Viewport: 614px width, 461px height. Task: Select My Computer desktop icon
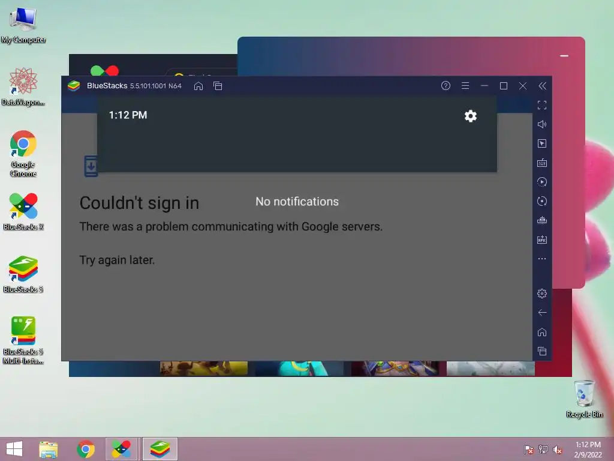(23, 25)
